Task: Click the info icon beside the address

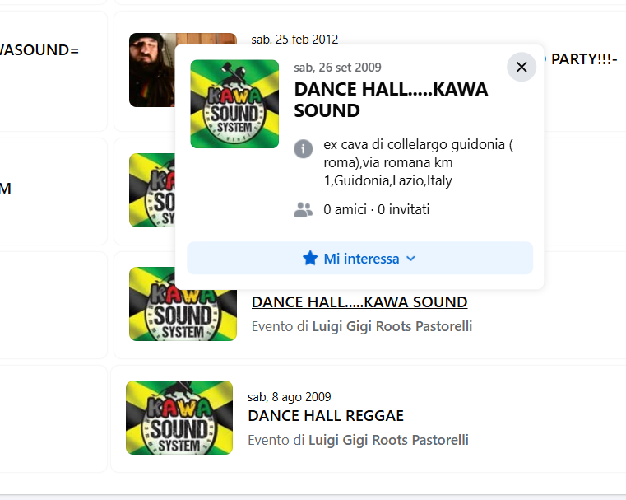Action: point(304,149)
